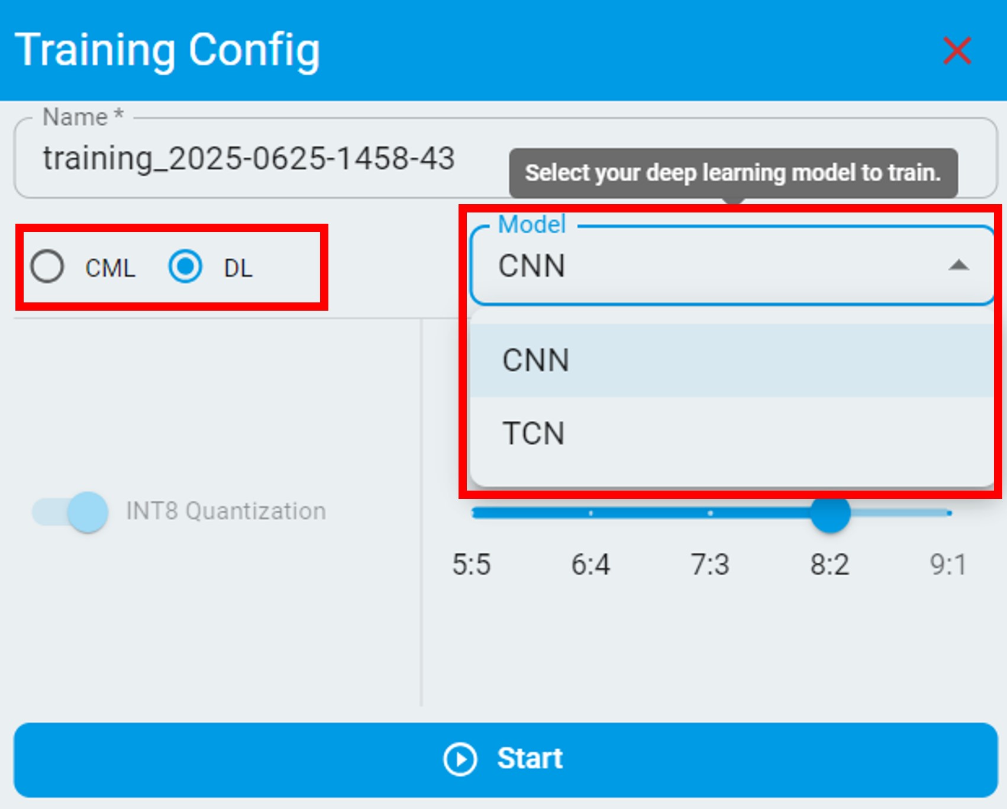Set the split ratio slider to 5:5

coord(473,513)
